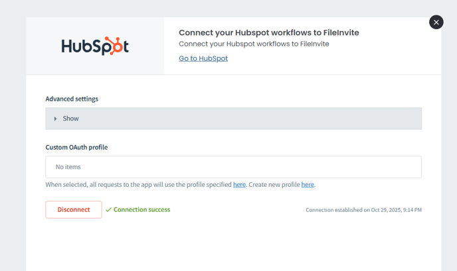Click the orange sprocket in HubSpot logo
Screen dimensions: 457x271
click(117, 46)
